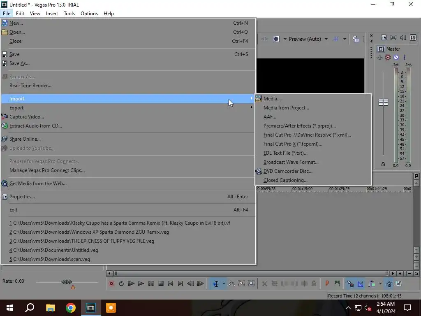Select the Envelope Edit tool
Image resolution: width=421 pixels, height=316 pixels.
tap(232, 283)
